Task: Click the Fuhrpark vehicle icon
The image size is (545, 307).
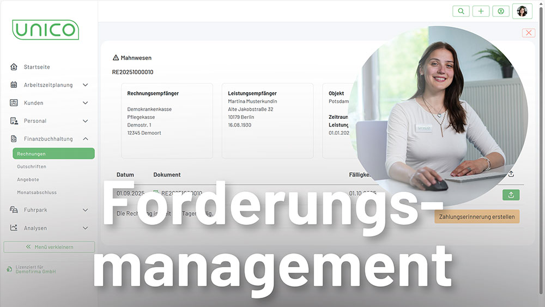Action: click(14, 209)
